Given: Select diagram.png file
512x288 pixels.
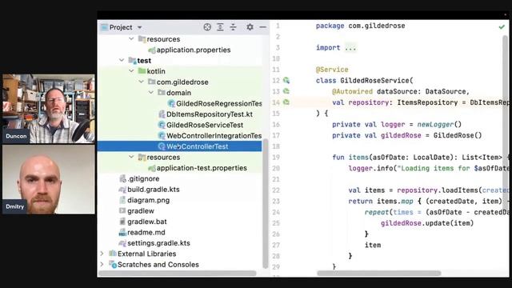Looking at the screenshot, I should click(149, 200).
